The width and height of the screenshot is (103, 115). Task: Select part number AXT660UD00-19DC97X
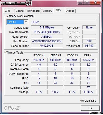(x=47, y=41)
